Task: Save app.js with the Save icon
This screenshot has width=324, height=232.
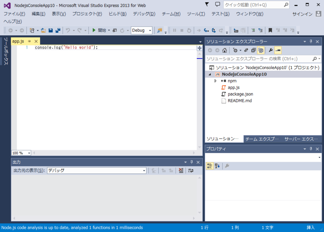Action: point(51,31)
